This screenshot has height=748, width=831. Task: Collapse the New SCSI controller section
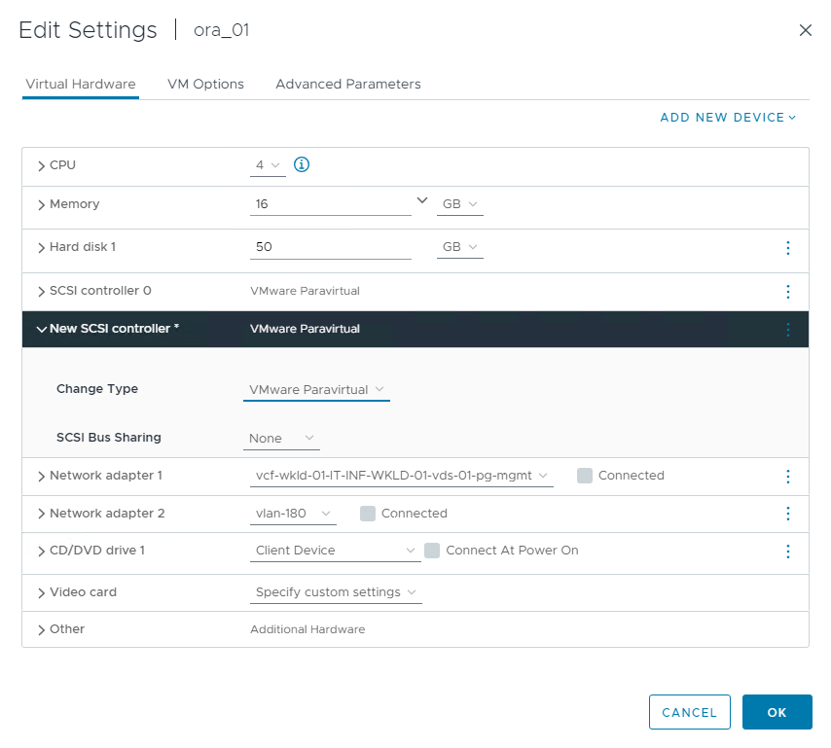[41, 329]
